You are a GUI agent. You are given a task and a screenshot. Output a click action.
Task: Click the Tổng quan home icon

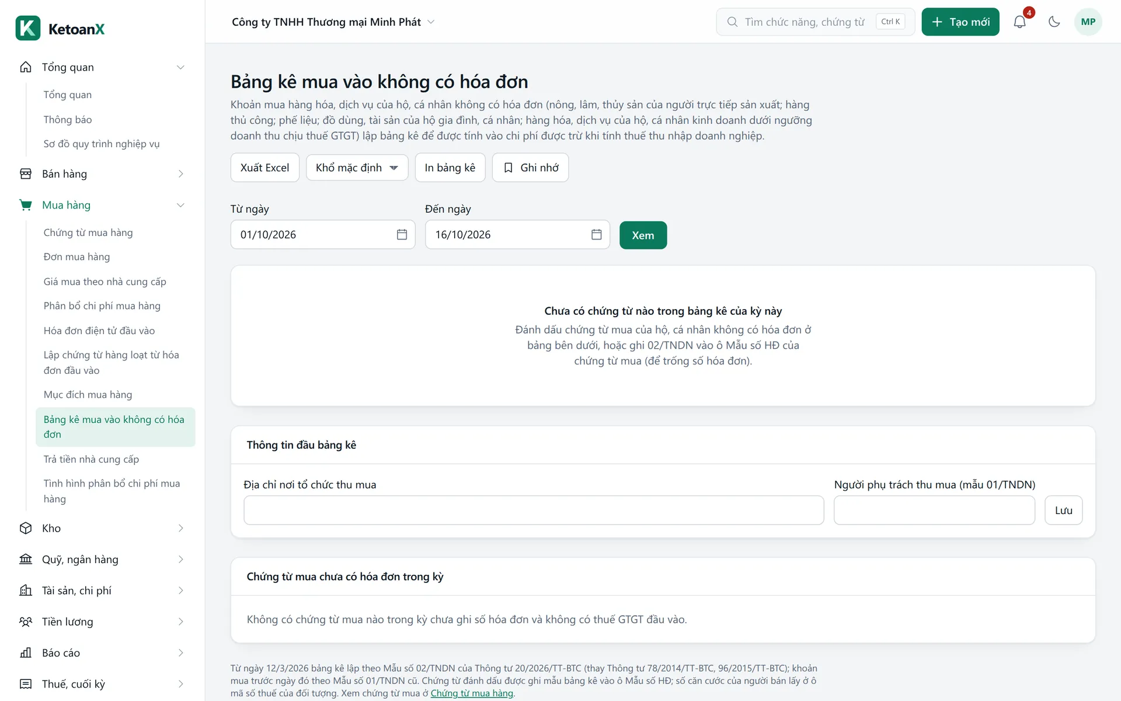click(x=26, y=67)
